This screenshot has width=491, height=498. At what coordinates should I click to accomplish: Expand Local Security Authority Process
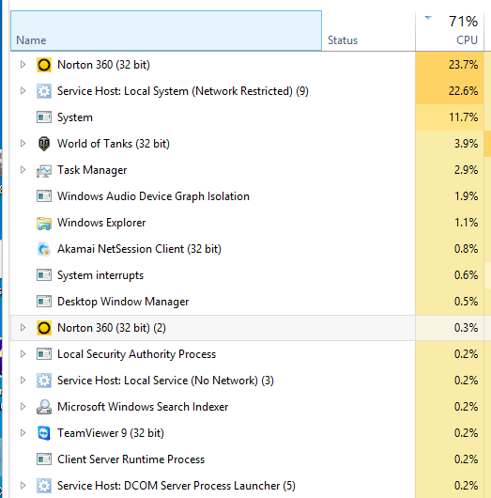pyautogui.click(x=23, y=354)
